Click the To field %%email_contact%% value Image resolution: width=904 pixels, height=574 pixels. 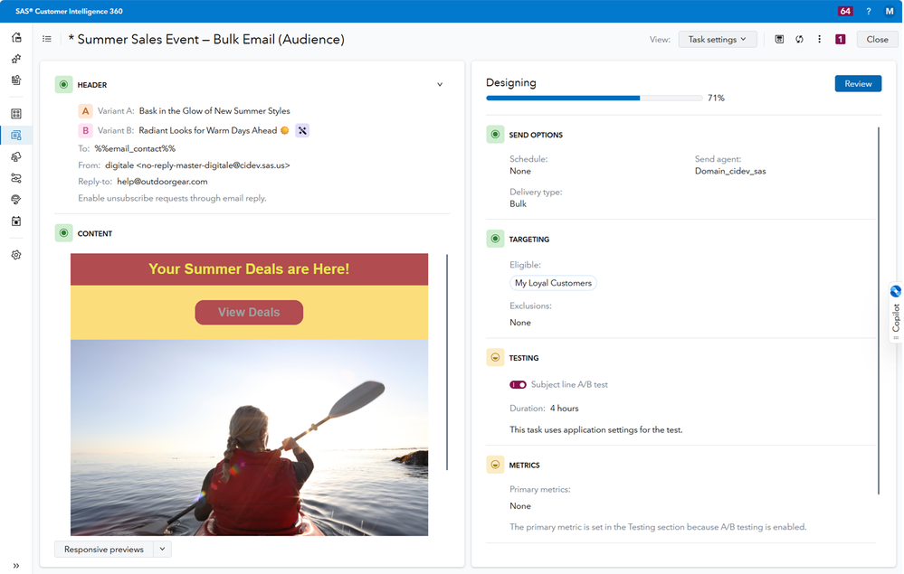[135, 148]
